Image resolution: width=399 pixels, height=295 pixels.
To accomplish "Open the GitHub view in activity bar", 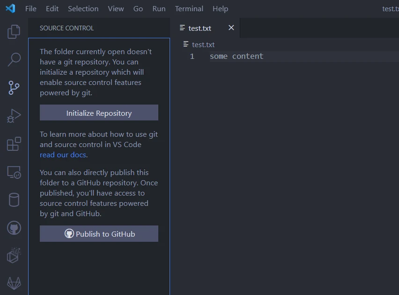I will click(x=14, y=228).
